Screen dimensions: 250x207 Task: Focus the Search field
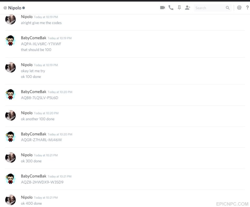[213, 8]
